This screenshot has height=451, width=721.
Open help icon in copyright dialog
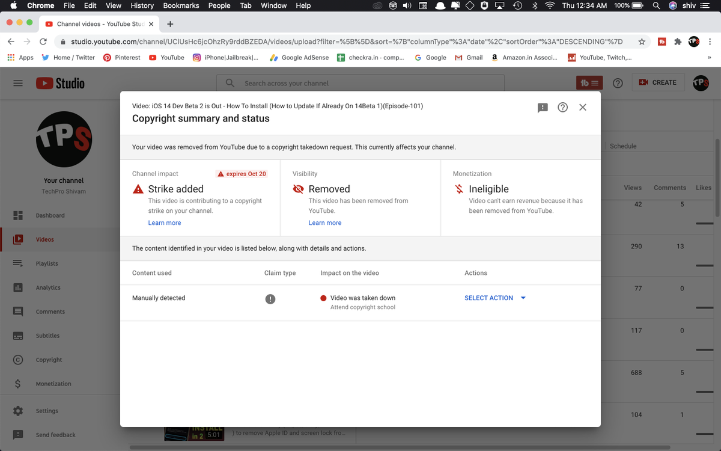coord(562,107)
